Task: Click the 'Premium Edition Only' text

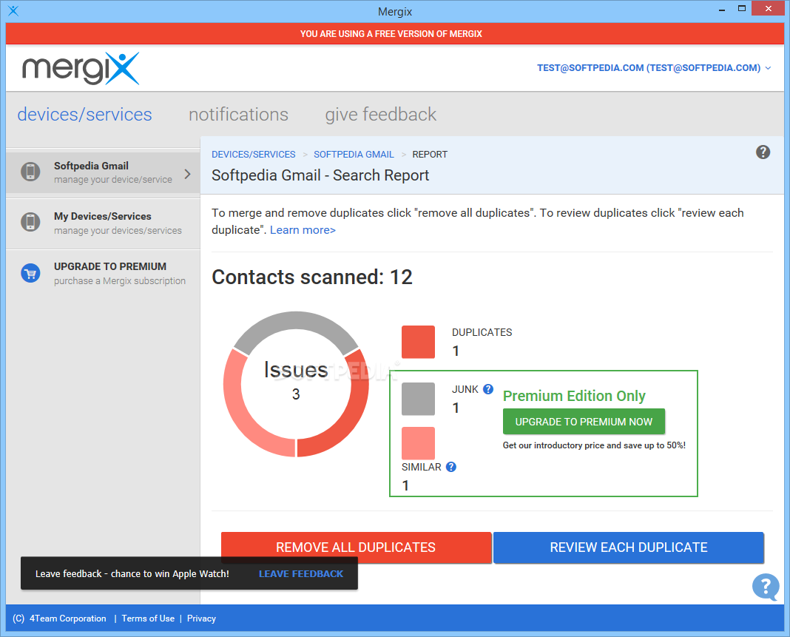Action: click(x=574, y=396)
